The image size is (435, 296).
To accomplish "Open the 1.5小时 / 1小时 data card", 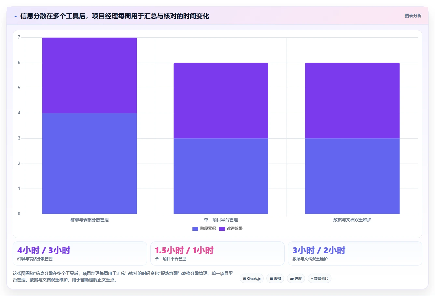I will pos(217,253).
